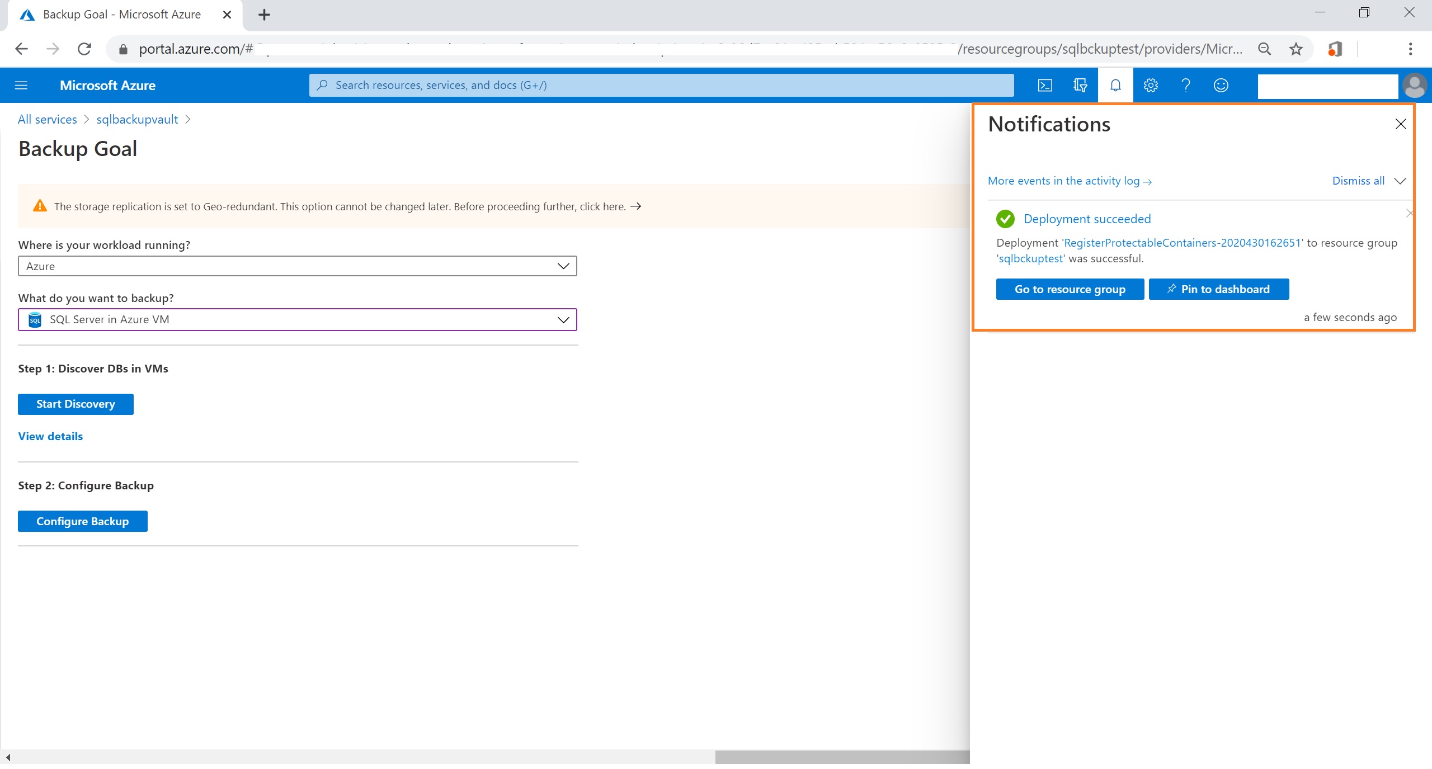Click the Feedback smiley icon
Screen dimensions: 1432x769
(1221, 86)
